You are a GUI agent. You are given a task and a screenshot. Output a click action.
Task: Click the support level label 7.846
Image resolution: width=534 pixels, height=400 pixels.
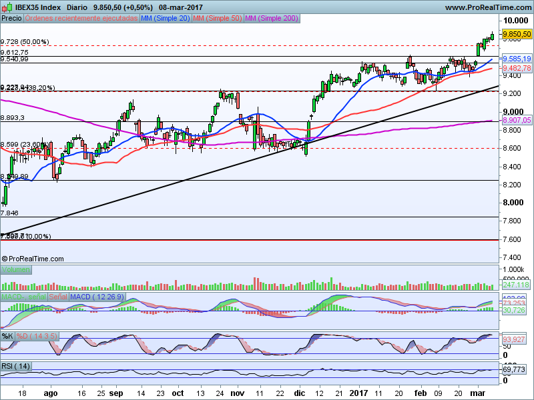[9, 213]
